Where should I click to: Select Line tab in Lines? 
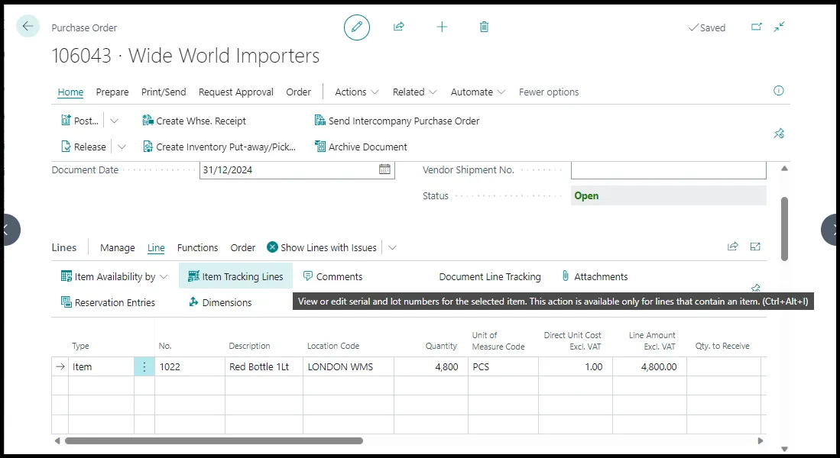[x=156, y=248]
